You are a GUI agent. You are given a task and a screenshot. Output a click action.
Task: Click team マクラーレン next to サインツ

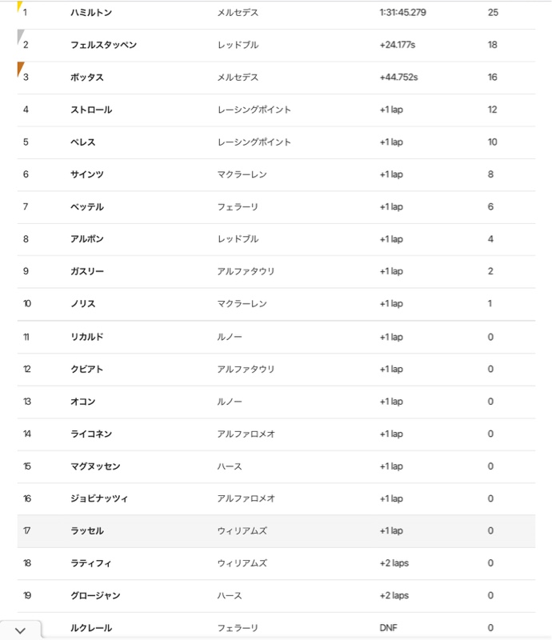(242, 174)
